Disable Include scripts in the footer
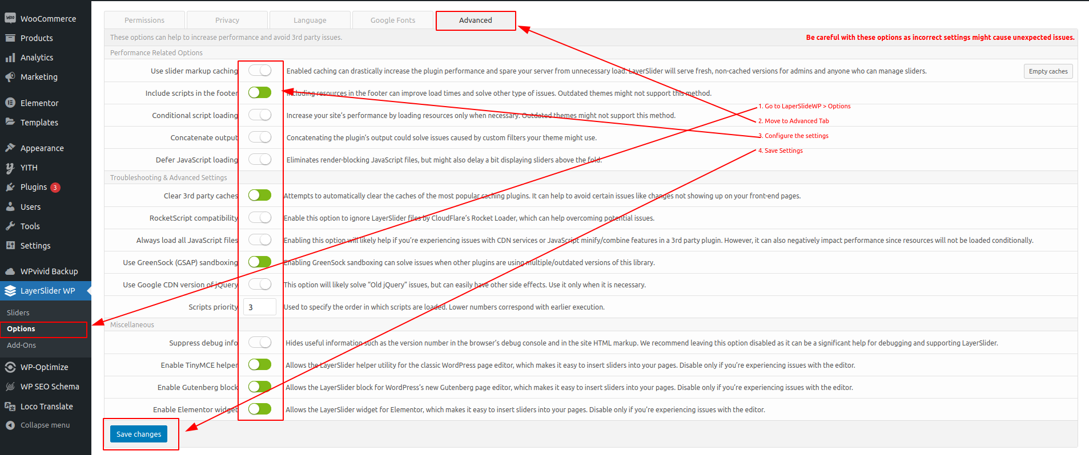The height and width of the screenshot is (455, 1089). (x=260, y=92)
